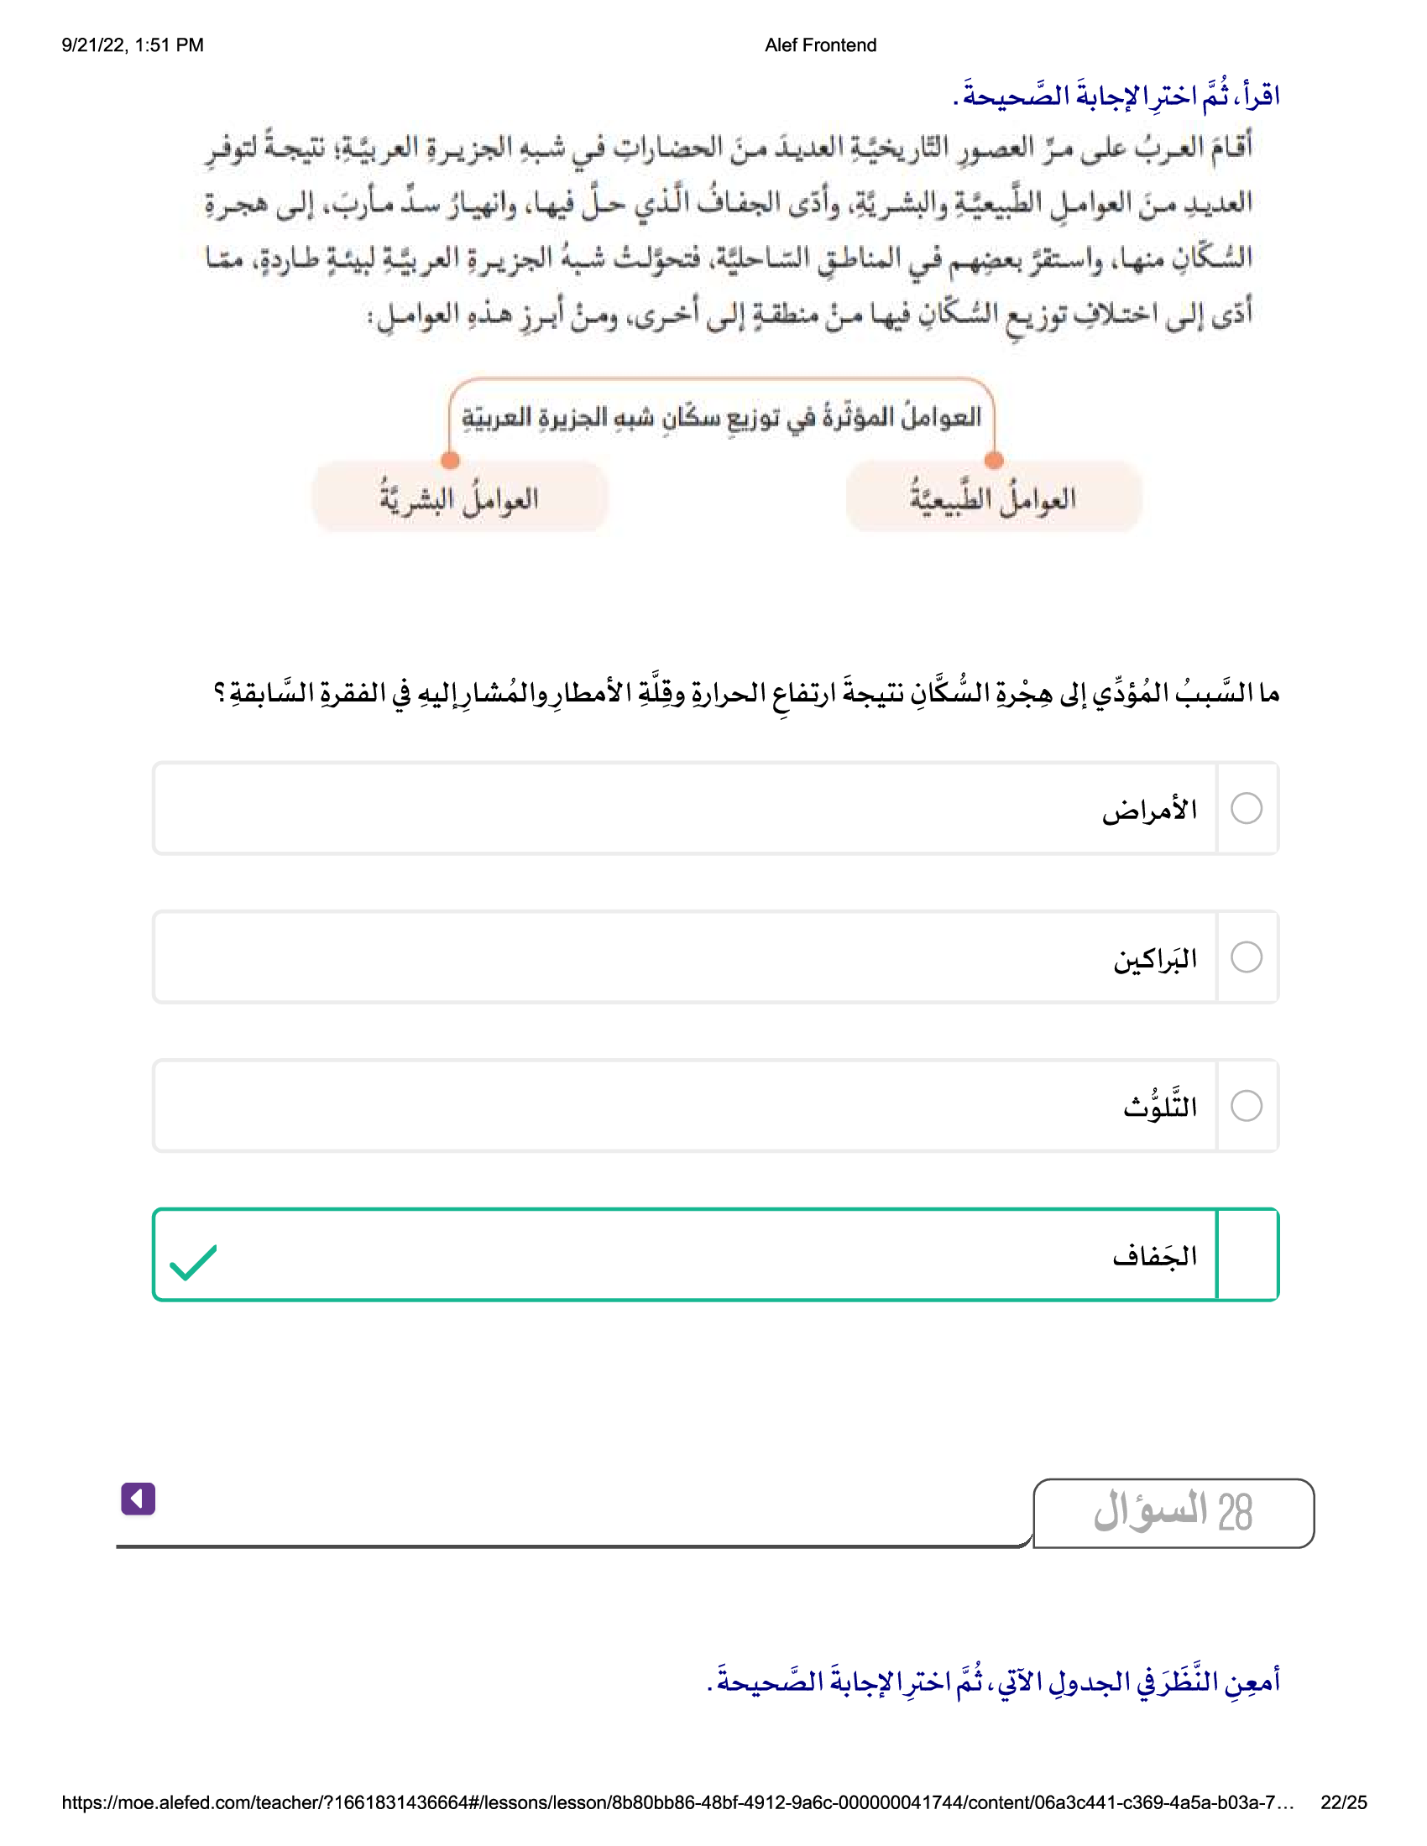The width and height of the screenshot is (1427, 1846).
Task: Click the الجفاف answer text
Action: [1155, 1256]
